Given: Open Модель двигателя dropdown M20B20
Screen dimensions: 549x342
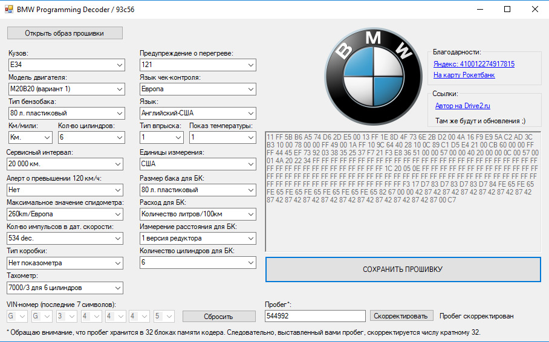Looking at the screenshot, I should pyautogui.click(x=67, y=89).
